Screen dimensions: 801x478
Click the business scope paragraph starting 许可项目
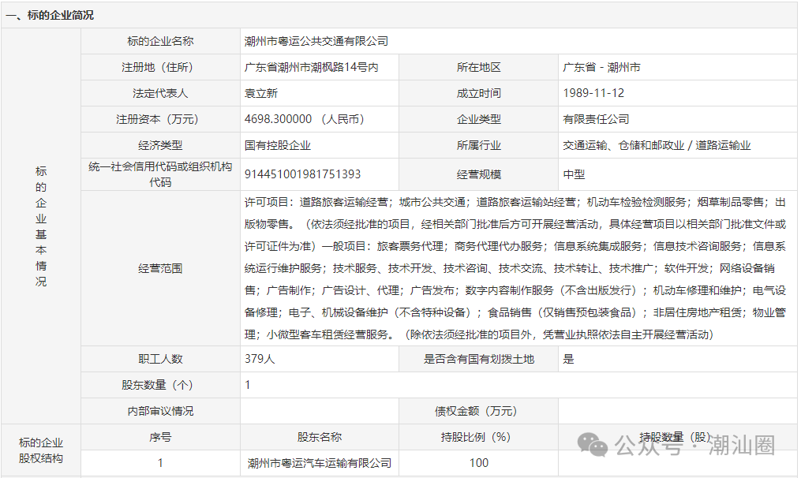(515, 269)
